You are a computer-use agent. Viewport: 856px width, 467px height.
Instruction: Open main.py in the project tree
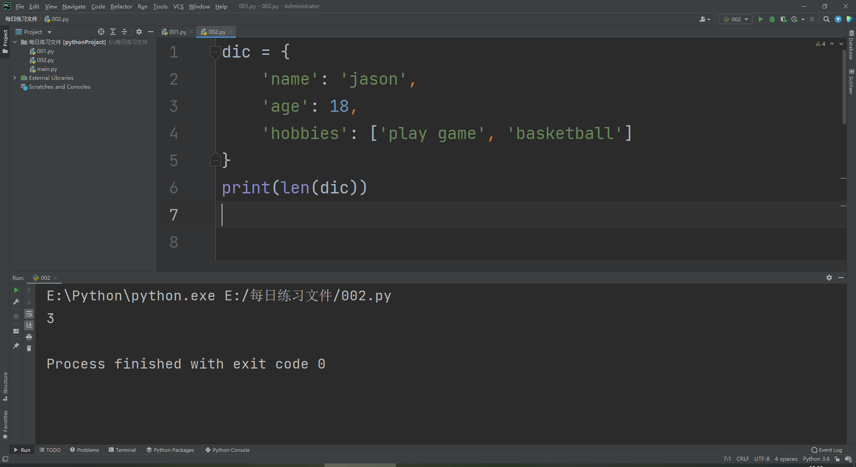(x=47, y=69)
